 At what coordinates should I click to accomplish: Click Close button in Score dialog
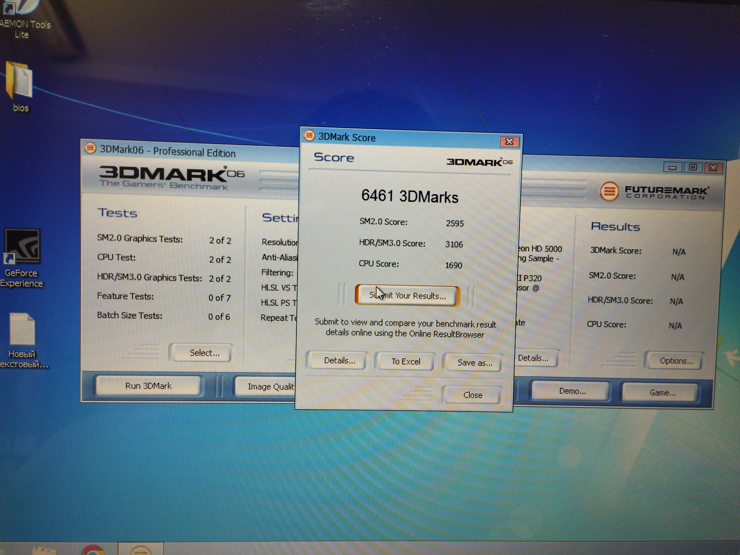point(473,395)
